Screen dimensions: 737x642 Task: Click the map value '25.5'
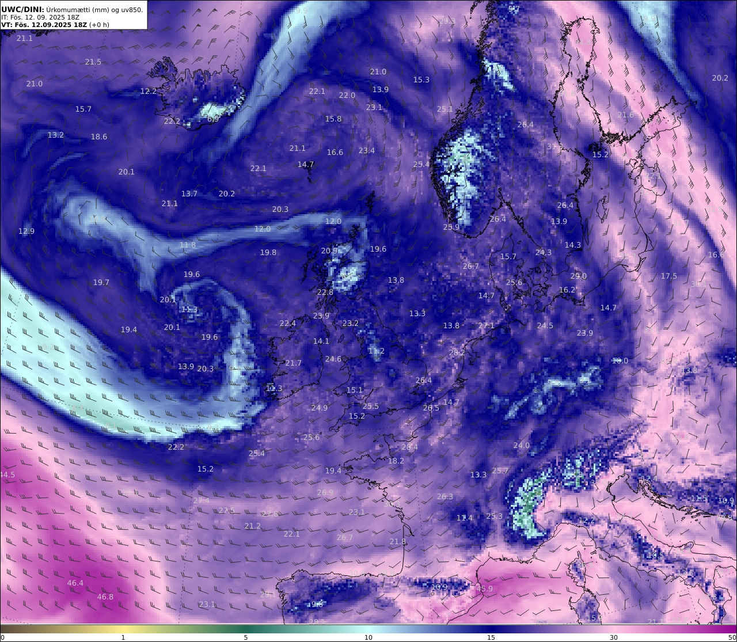click(371, 406)
